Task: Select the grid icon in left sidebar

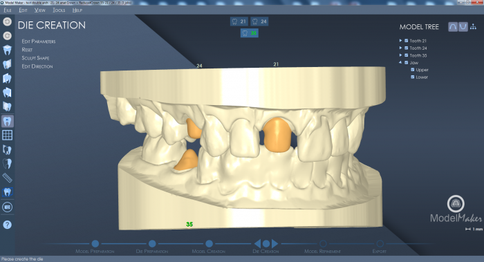Action: pos(7,135)
